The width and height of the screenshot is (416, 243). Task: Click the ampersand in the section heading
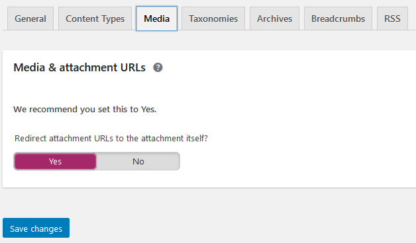52,68
